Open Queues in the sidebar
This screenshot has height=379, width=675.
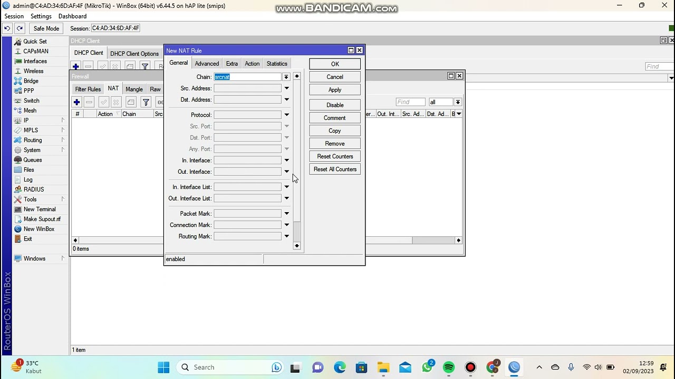32,160
